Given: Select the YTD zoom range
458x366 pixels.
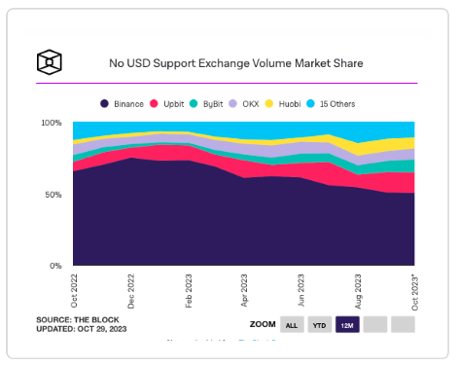Looking at the screenshot, I should tap(320, 325).
